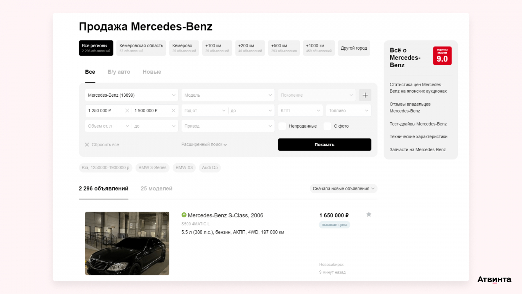Clear the 1 250 000 ₽ minimum price

127,111
